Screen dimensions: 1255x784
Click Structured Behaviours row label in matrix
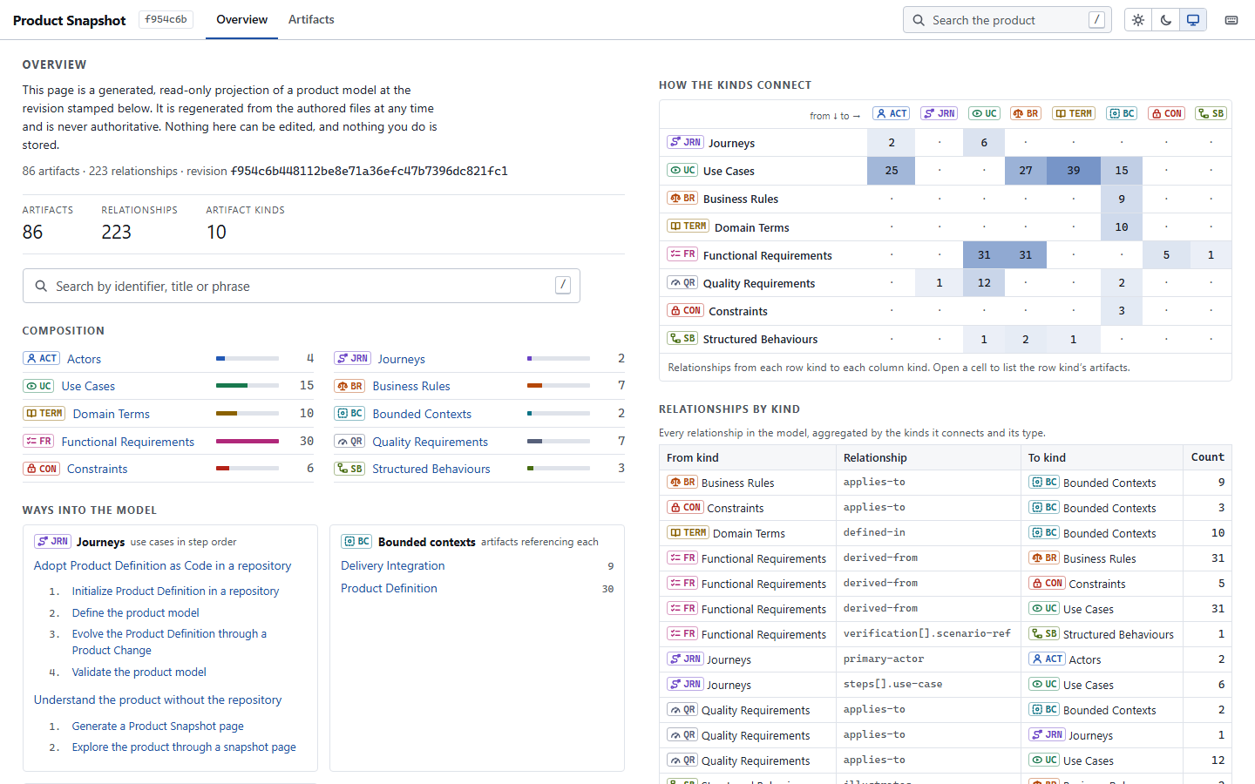(x=760, y=339)
